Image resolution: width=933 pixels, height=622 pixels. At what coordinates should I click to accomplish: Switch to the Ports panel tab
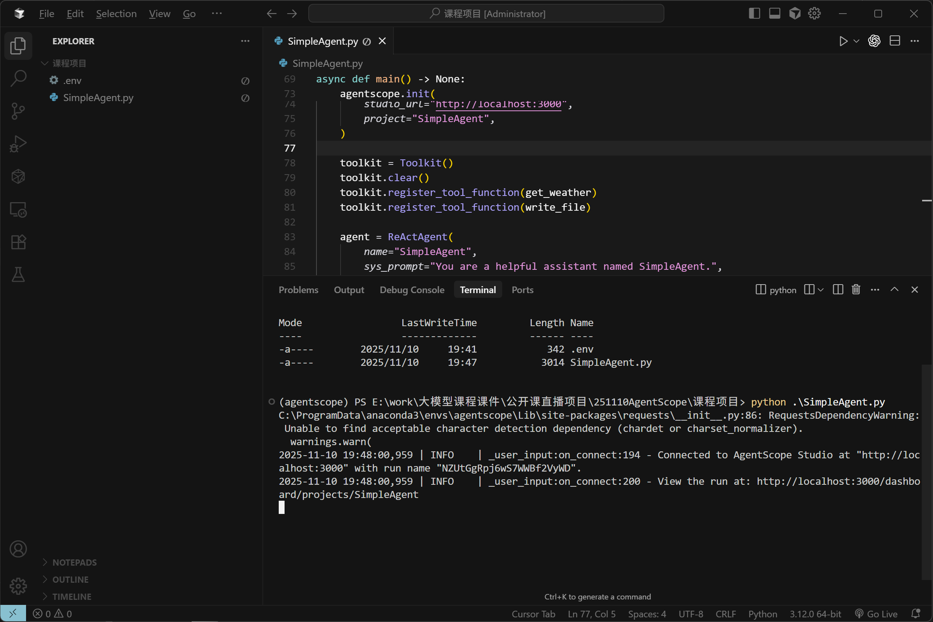tap(522, 290)
